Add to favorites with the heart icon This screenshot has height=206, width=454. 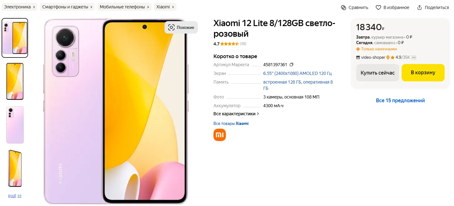tap(378, 7)
